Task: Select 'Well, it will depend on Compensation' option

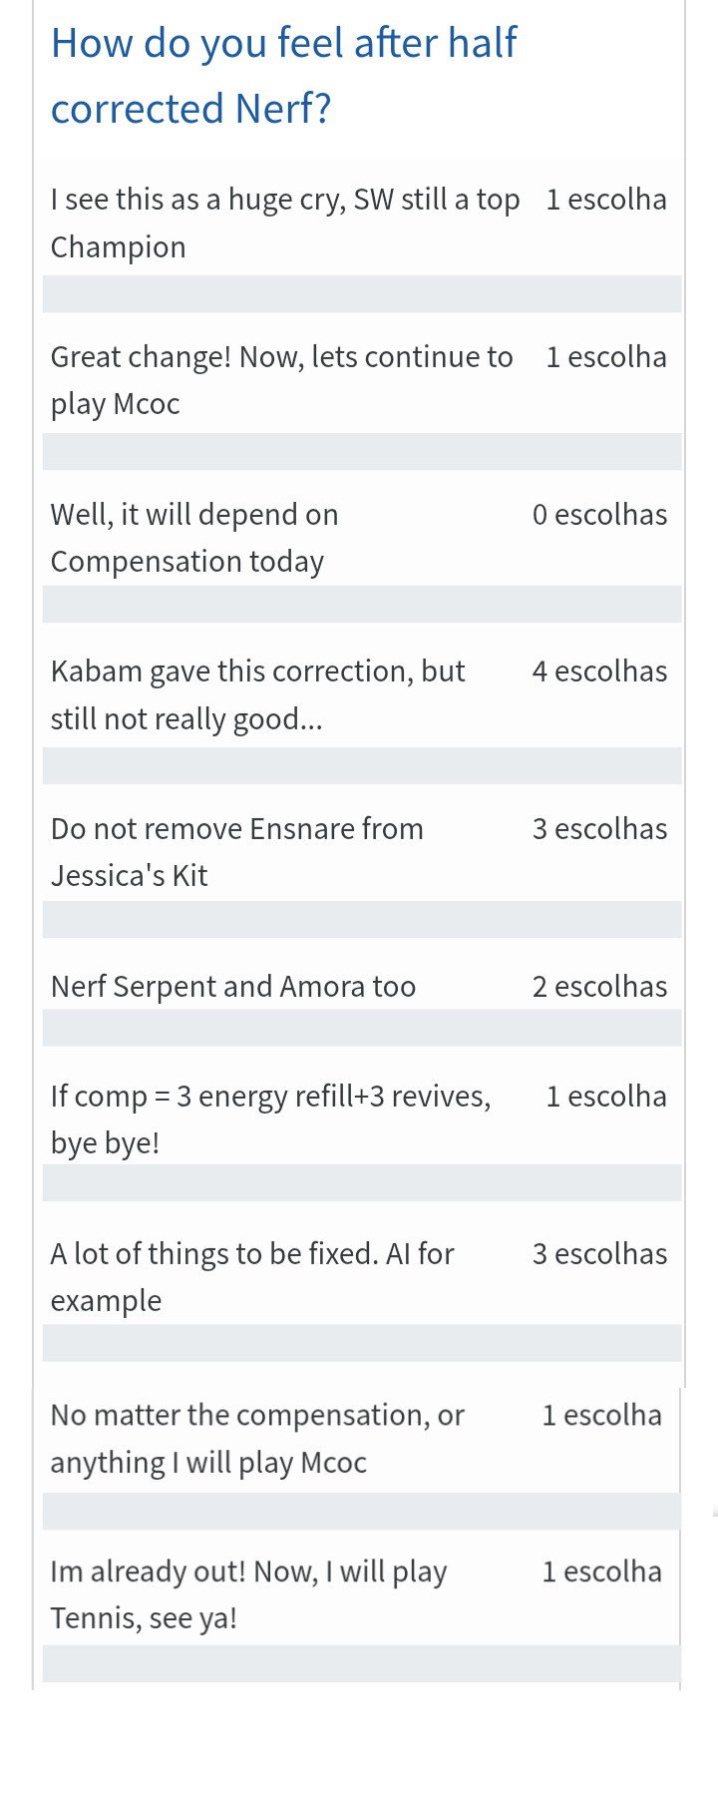Action: tap(194, 537)
